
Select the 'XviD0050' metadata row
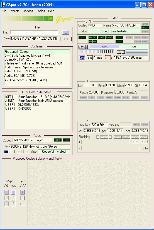pos(37,109)
